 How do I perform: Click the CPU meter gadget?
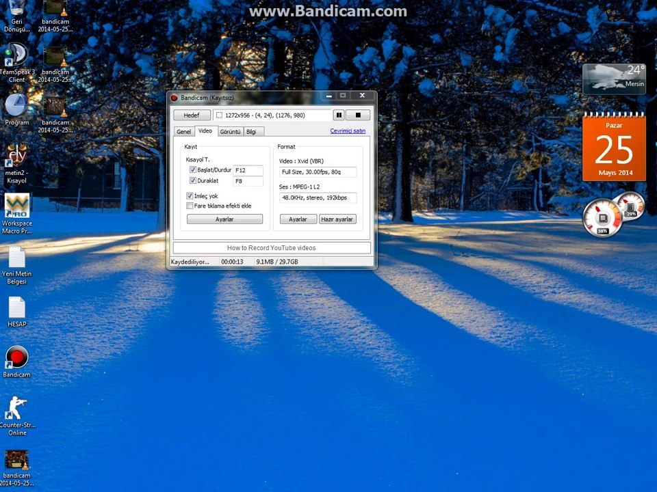tap(602, 218)
